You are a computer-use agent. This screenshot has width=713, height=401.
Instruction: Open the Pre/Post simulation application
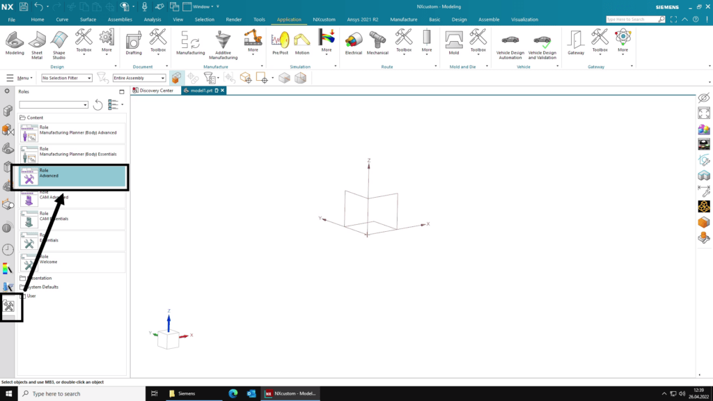coord(281,42)
